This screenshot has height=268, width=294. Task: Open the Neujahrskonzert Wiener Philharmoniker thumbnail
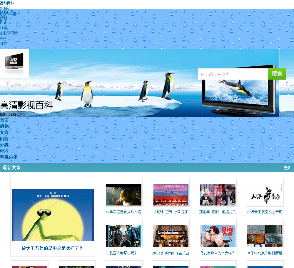(171, 236)
